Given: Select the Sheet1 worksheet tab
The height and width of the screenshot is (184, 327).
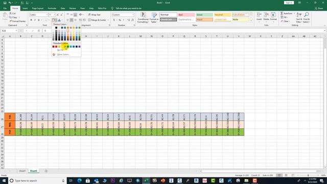Looking at the screenshot, I should [x=22, y=171].
